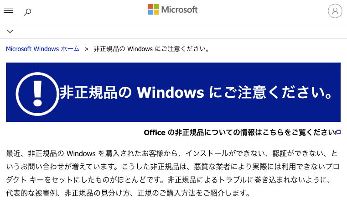This screenshot has height=205, width=347.
Task: Click the search magnifier icon
Action: (27, 12)
